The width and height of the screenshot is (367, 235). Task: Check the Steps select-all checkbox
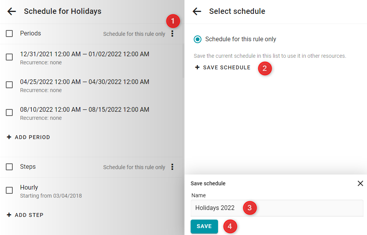click(9, 167)
